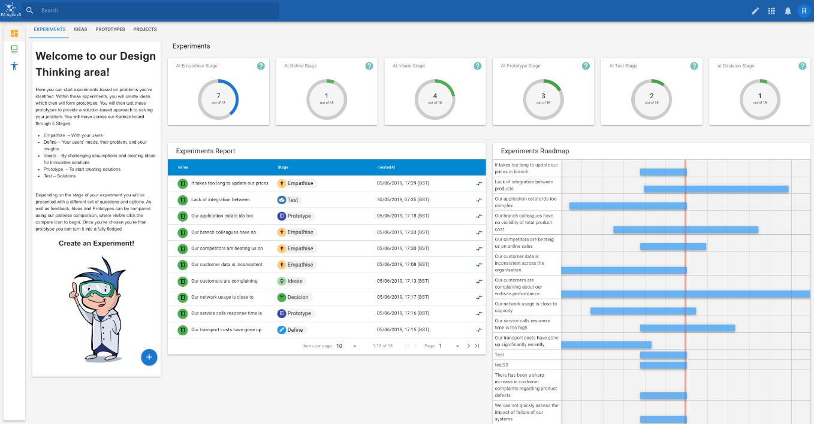Screen dimensions: 814x424
Task: Open the apps grid menu
Action: pyautogui.click(x=771, y=11)
